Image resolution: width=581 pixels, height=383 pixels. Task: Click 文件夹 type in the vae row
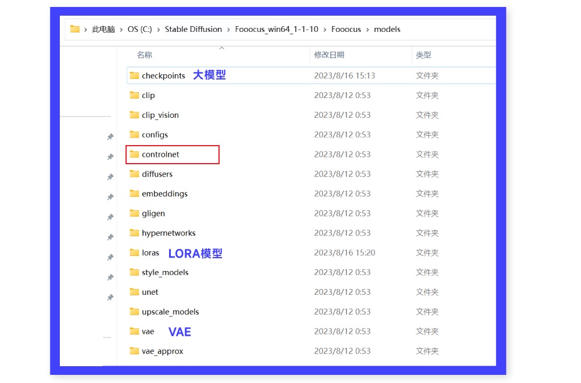427,331
